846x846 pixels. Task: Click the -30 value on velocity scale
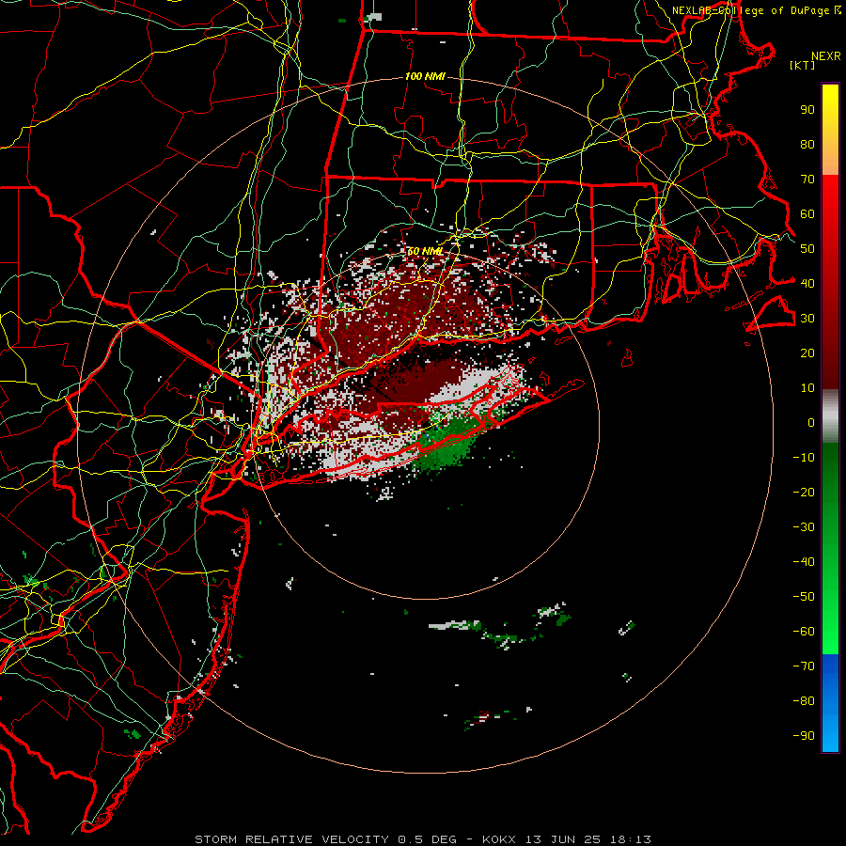804,527
